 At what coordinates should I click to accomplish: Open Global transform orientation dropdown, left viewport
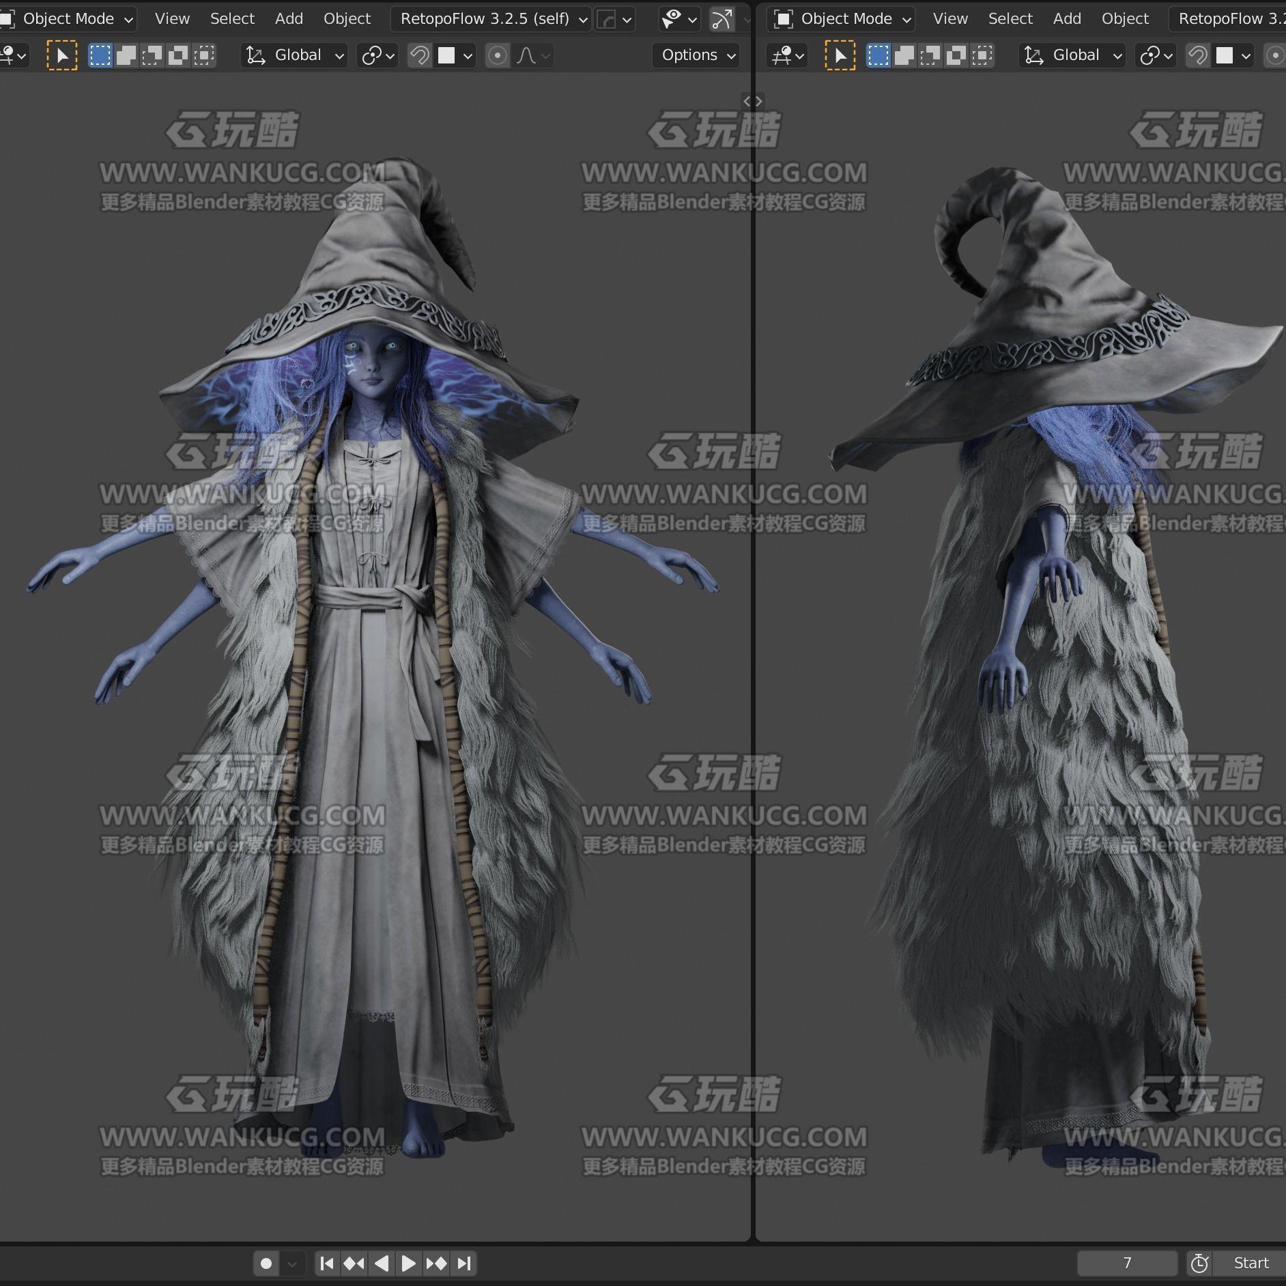pyautogui.click(x=294, y=55)
